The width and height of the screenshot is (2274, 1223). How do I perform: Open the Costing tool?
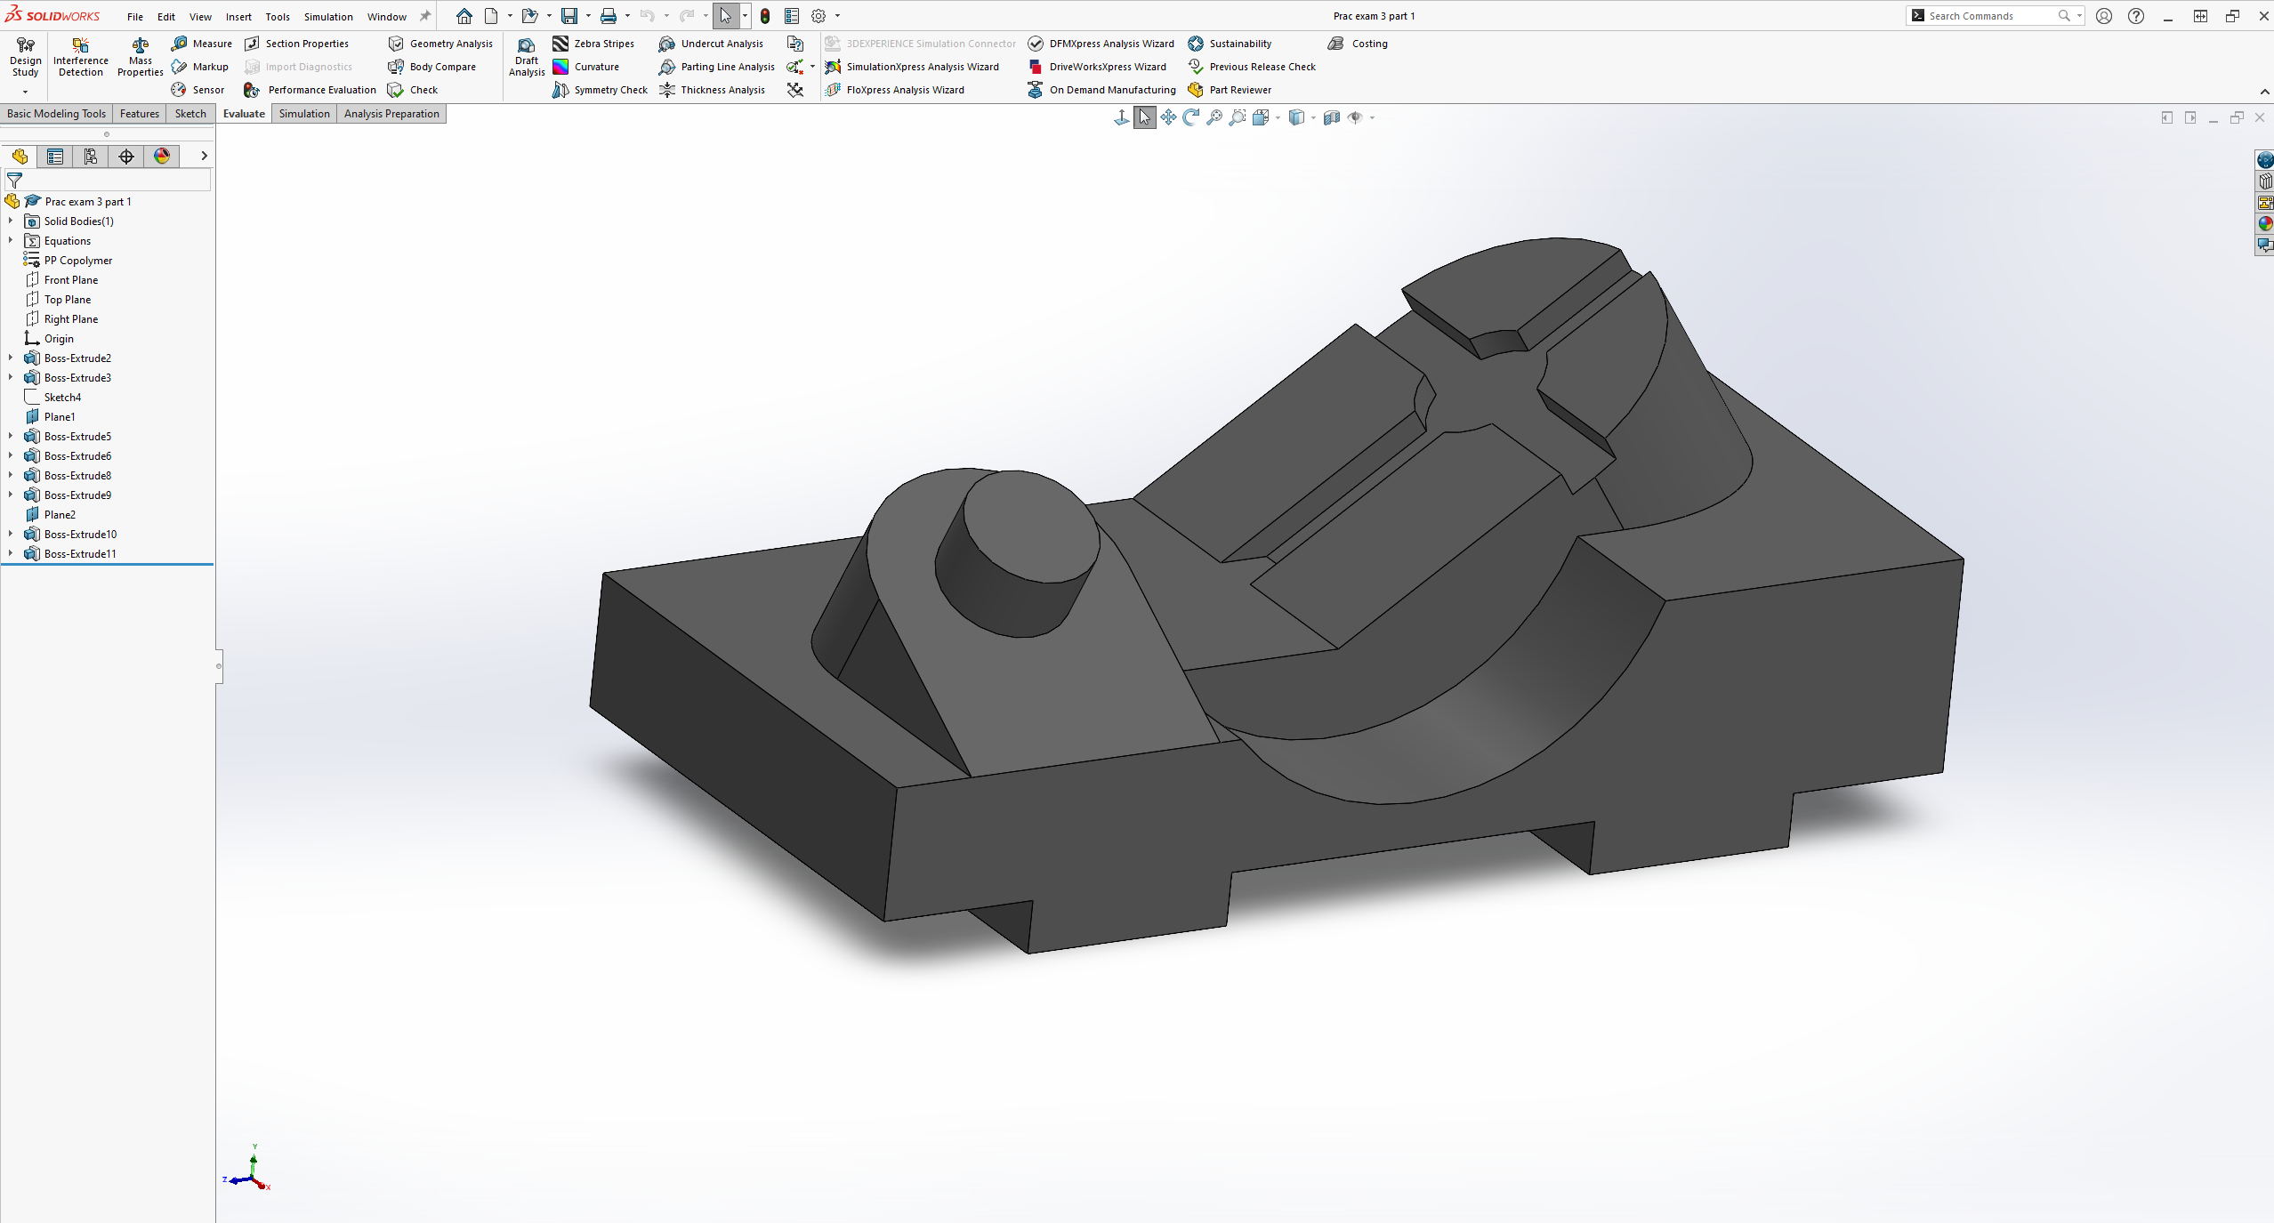1358,44
